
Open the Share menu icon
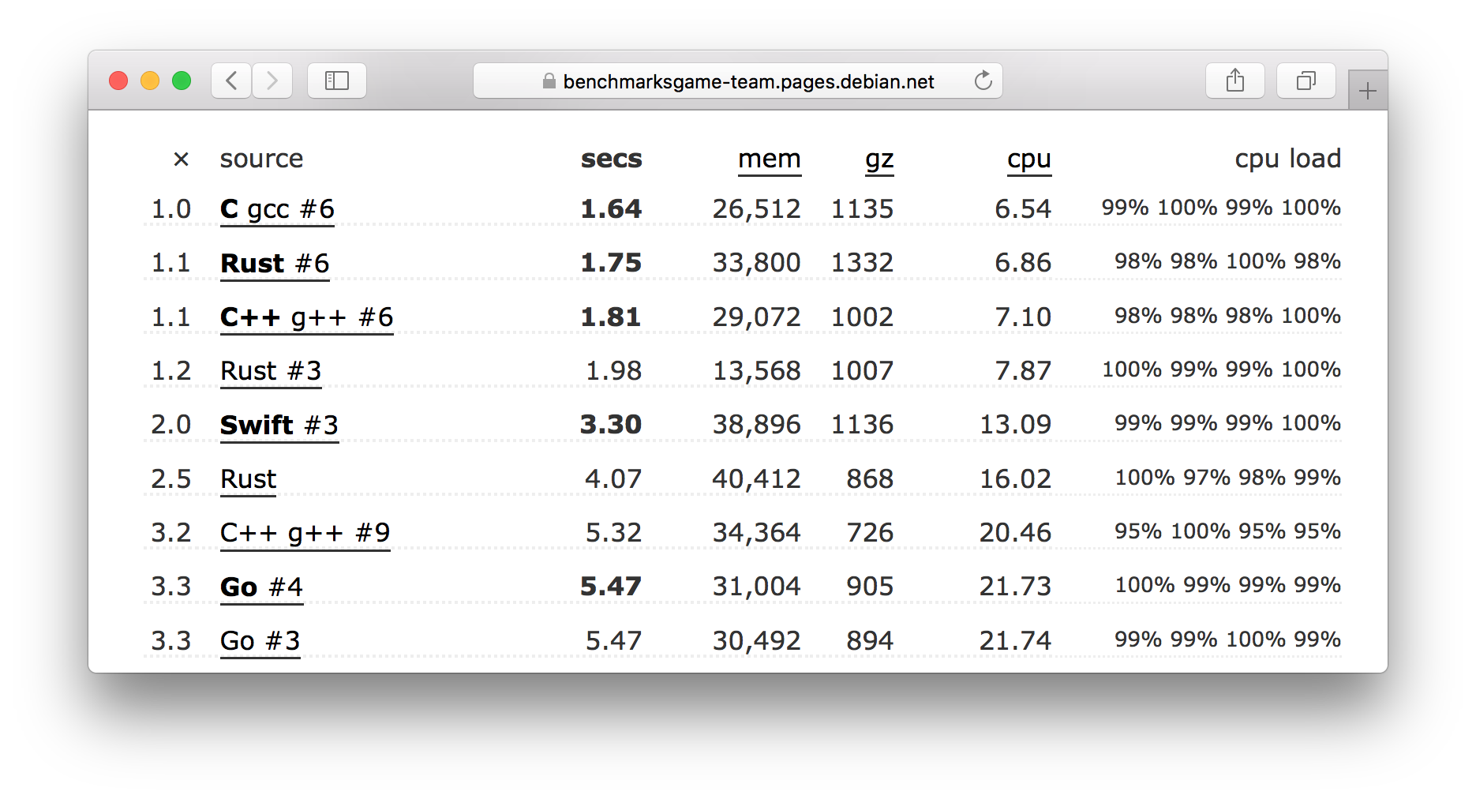(x=1235, y=81)
